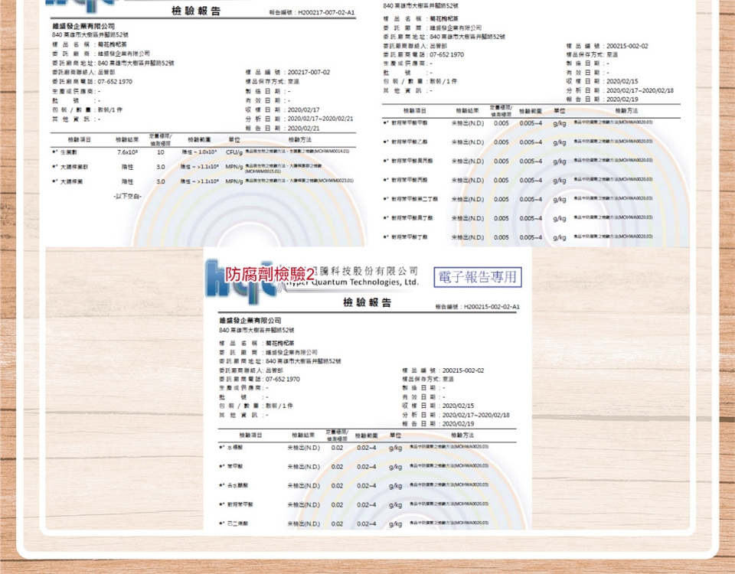735x574 pixels.
Task: Click g/kg unit in 對羥苯甲酸丁酯 row
Action: [559, 237]
